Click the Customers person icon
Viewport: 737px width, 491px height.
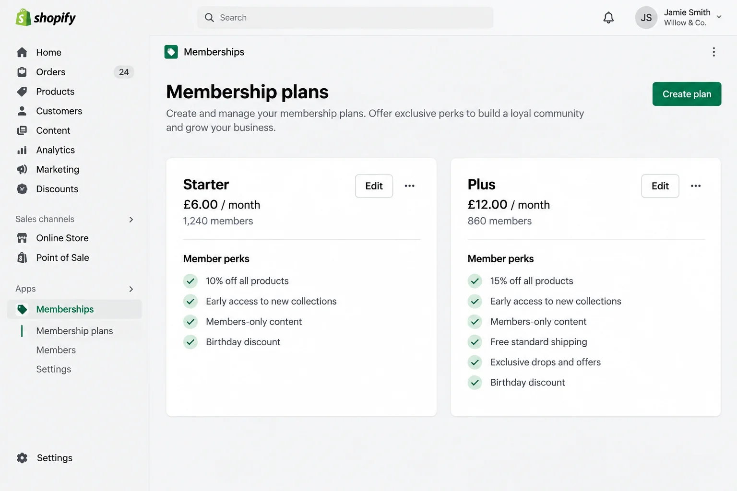click(22, 111)
